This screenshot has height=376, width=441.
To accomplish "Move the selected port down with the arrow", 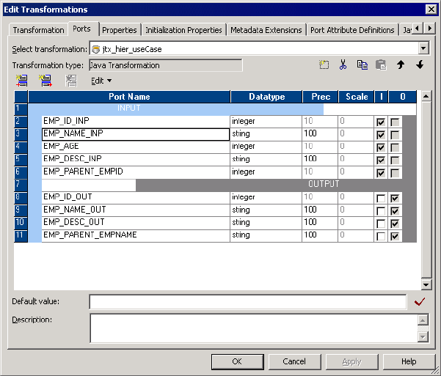I will click(420, 65).
